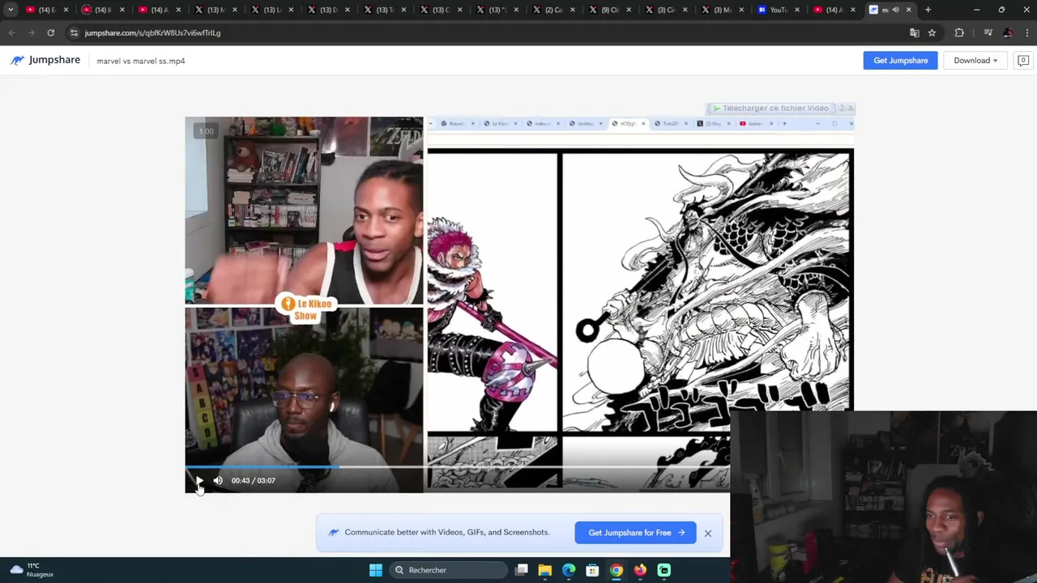This screenshot has height=583, width=1037.
Task: Close the first YouTube tab (14) E
Action: click(68, 10)
